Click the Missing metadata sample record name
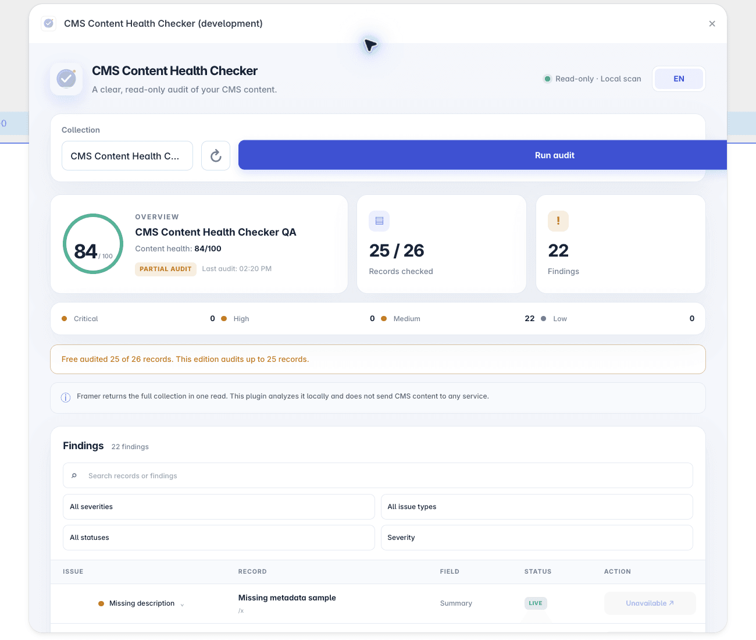This screenshot has width=756, height=640. point(287,598)
